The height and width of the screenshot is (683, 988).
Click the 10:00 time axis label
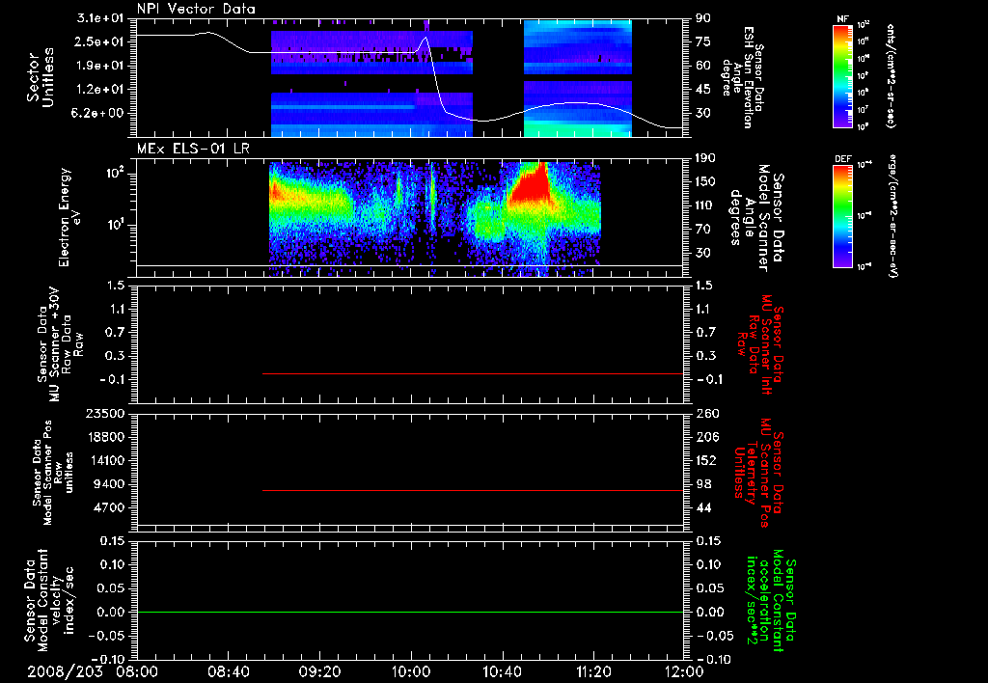point(411,671)
